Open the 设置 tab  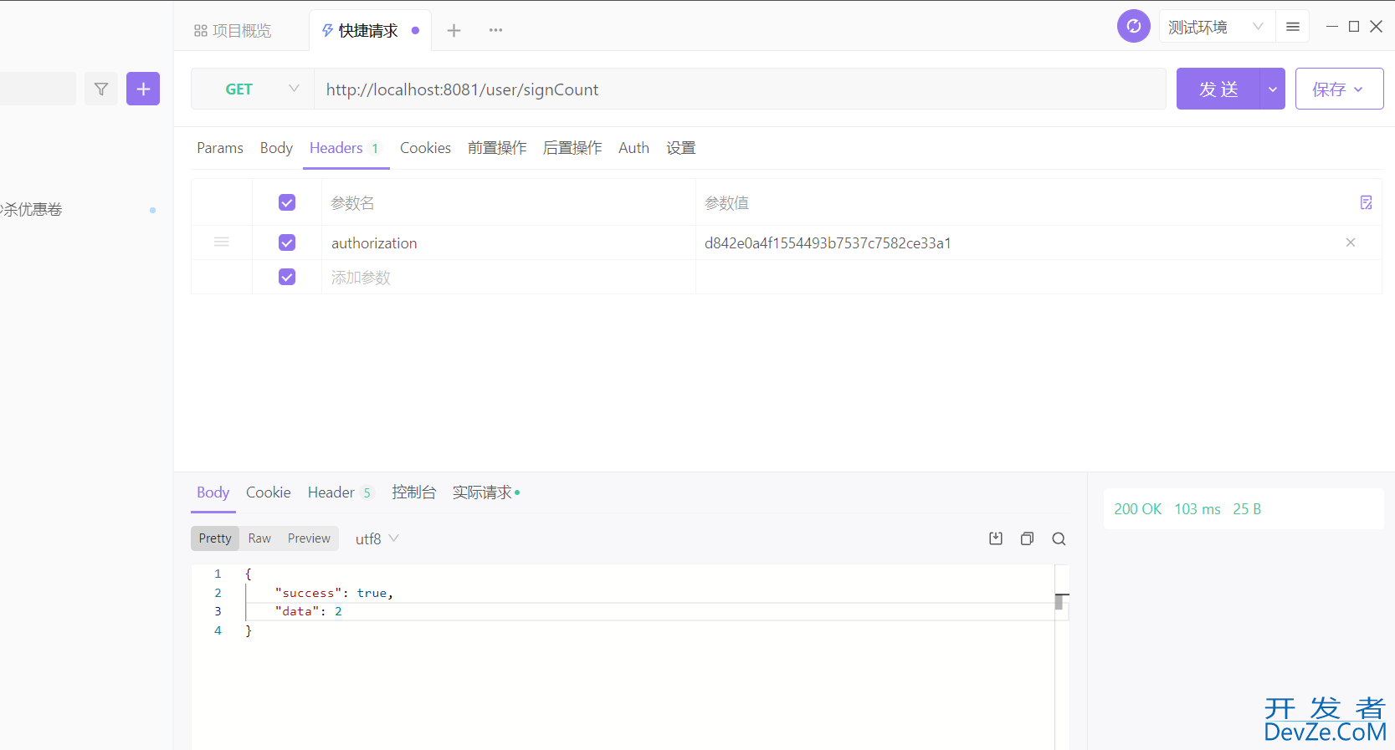[681, 148]
